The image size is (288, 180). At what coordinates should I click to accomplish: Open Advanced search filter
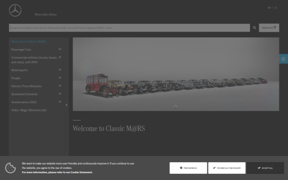[269, 28]
